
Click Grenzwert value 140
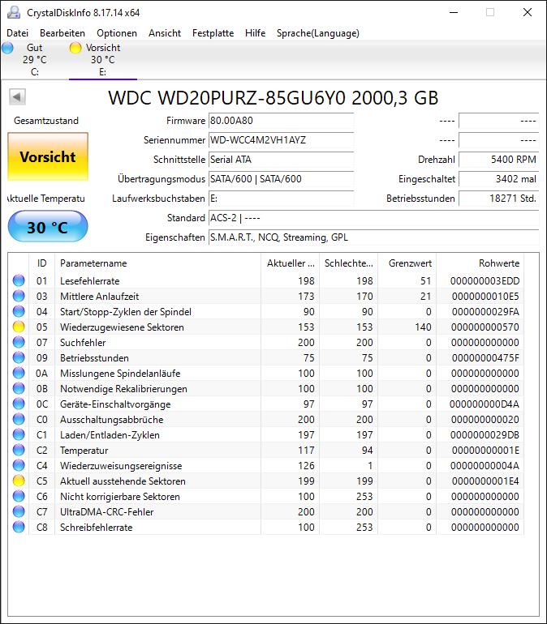423,327
